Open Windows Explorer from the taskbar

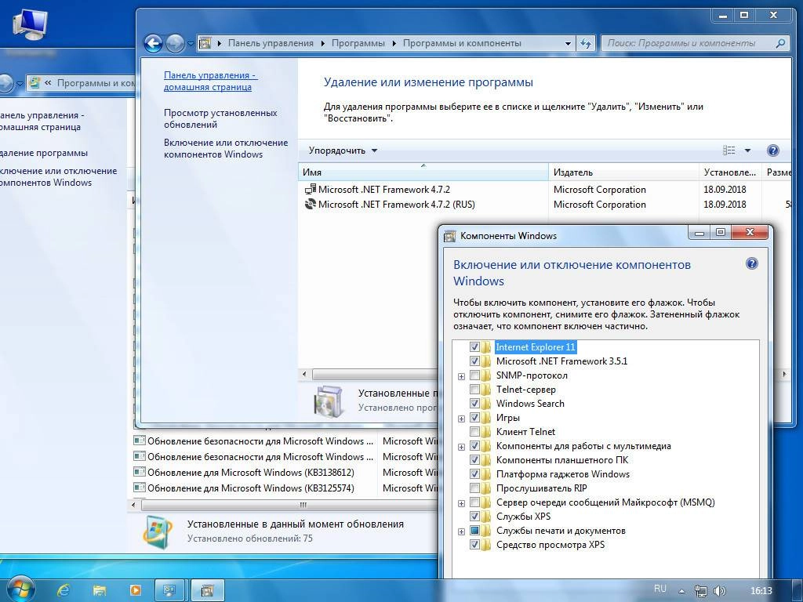pos(100,590)
